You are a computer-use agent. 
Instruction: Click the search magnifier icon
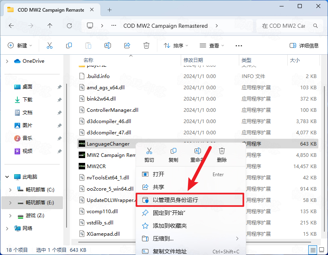315,26
